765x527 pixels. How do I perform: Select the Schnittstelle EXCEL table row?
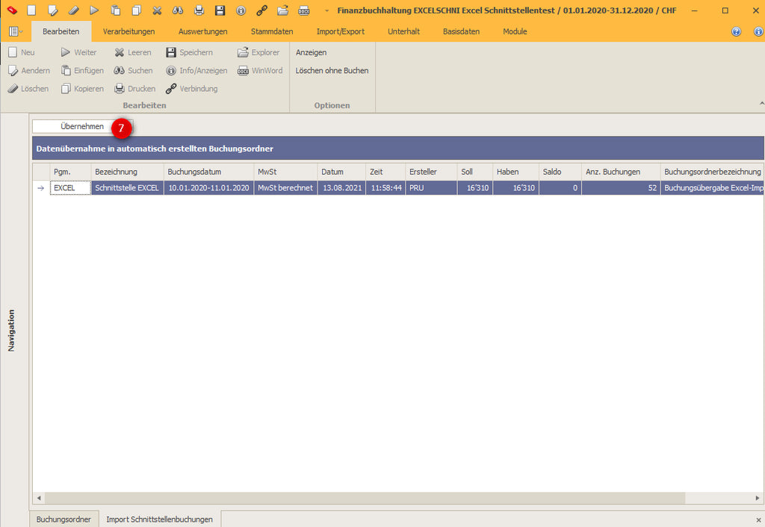coord(126,188)
